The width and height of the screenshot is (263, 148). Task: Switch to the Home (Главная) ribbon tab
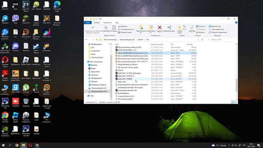click(x=97, y=23)
